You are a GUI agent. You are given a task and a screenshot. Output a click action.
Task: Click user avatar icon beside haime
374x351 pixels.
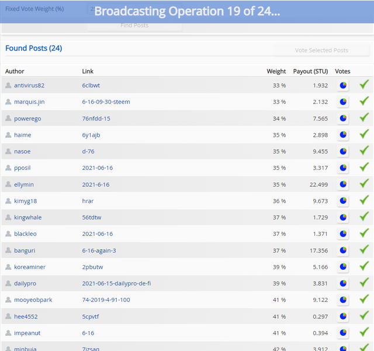click(8, 135)
